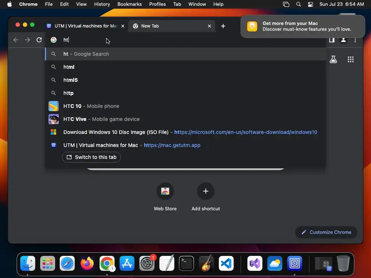Select the HTC 10 Mobile phone suggestion

point(185,106)
